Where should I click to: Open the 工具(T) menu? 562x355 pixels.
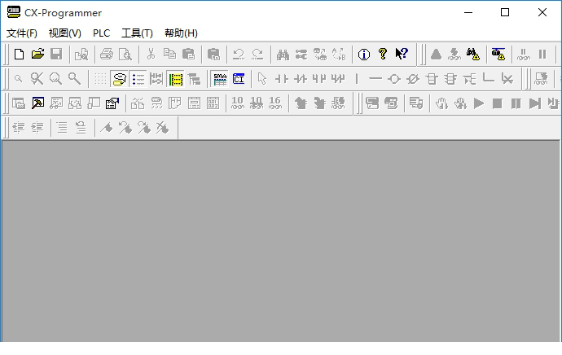[x=138, y=33]
